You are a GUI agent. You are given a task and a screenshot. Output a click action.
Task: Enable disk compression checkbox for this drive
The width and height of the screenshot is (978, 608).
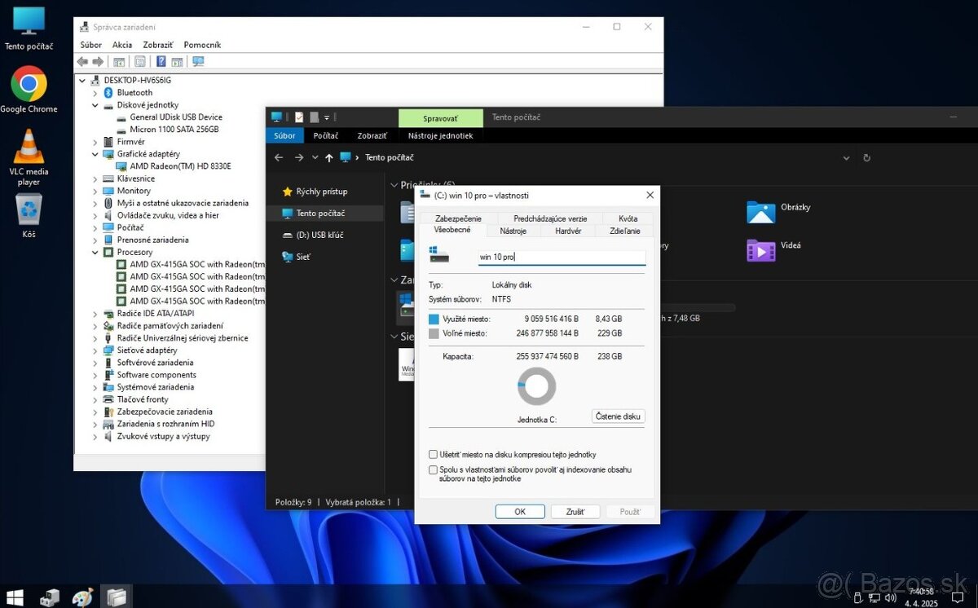433,455
